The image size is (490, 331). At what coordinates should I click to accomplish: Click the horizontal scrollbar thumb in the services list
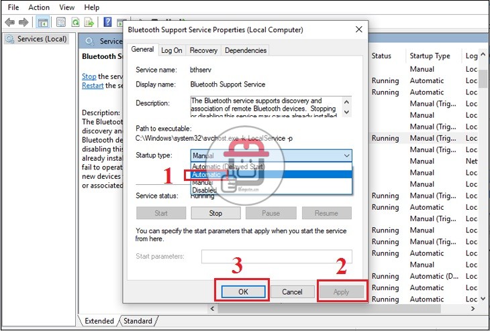click(329, 308)
